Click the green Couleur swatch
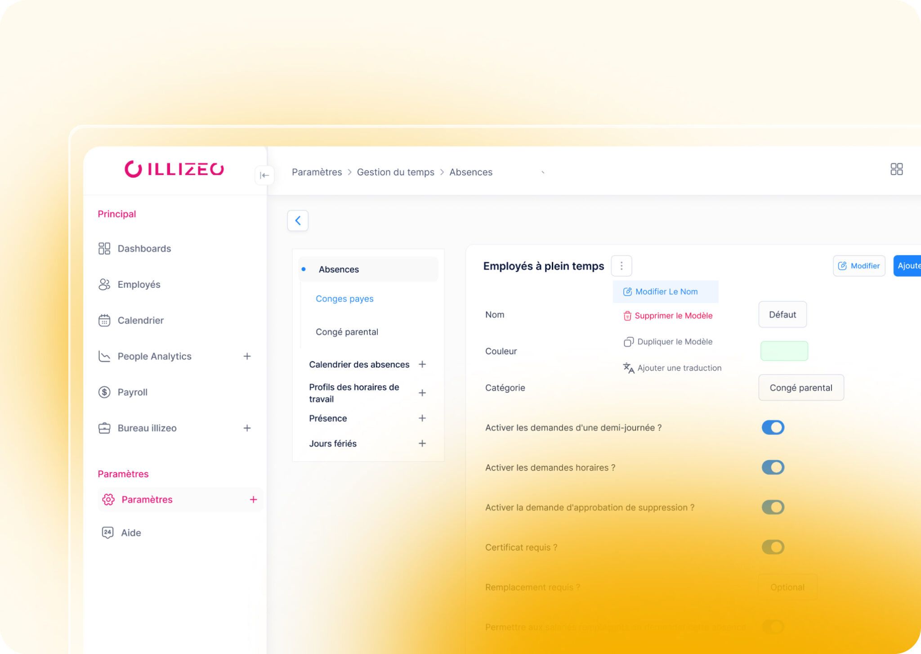The image size is (921, 654). click(x=784, y=351)
